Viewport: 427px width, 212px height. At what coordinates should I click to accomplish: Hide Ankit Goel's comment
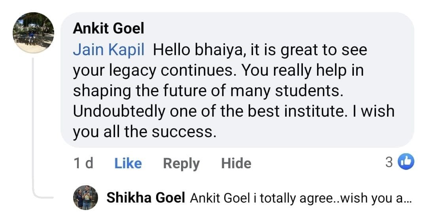236,163
